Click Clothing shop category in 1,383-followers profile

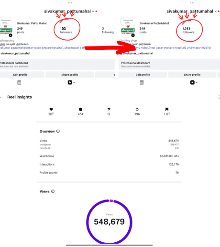click(x=128, y=41)
